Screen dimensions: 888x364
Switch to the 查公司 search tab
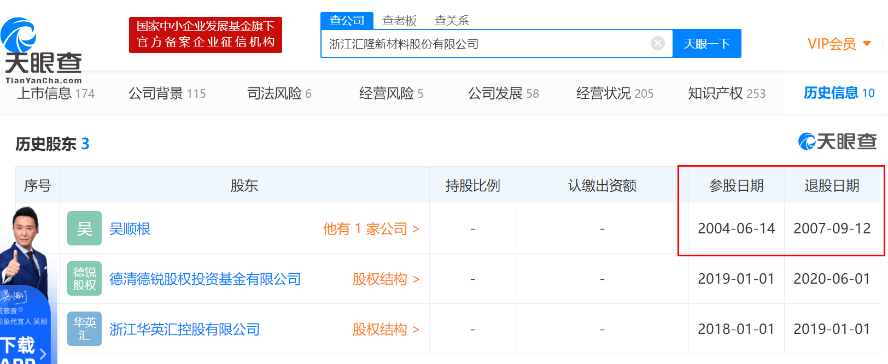[x=347, y=20]
